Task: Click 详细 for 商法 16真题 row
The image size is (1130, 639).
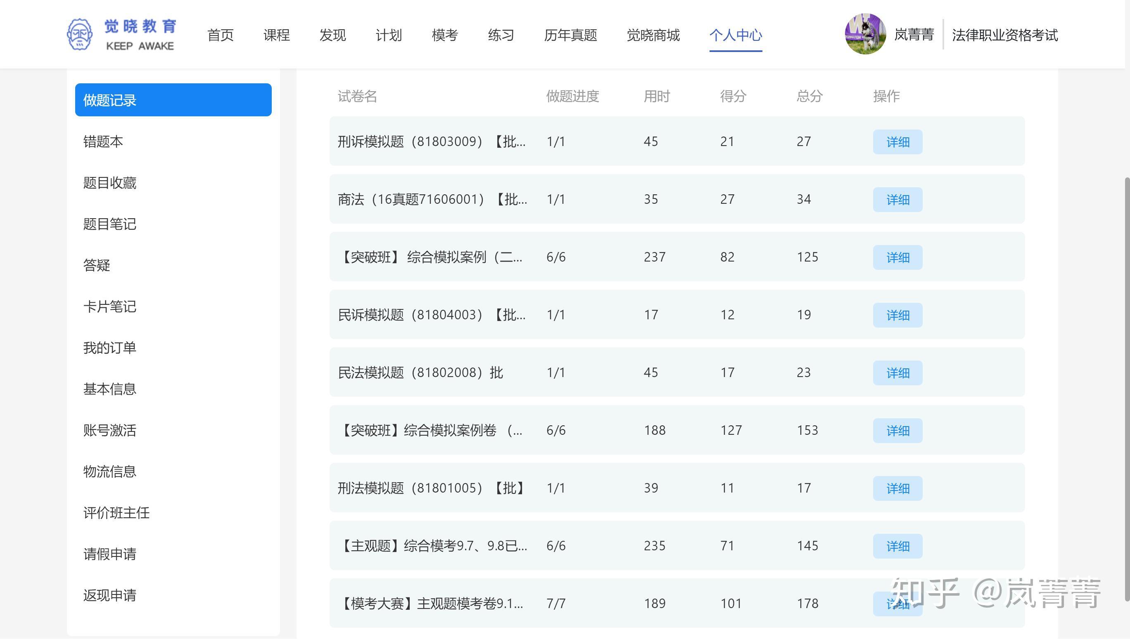Action: (x=897, y=200)
